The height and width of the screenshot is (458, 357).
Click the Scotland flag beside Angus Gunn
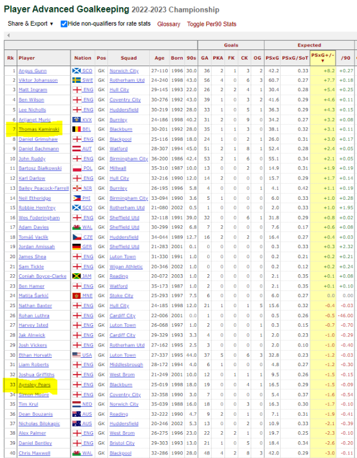click(x=76, y=71)
